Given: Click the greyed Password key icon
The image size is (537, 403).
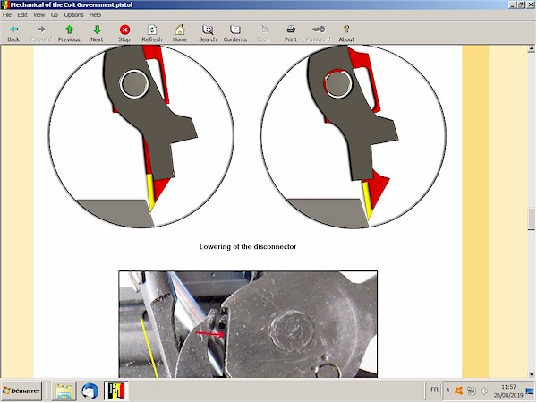Looking at the screenshot, I should click(x=319, y=33).
